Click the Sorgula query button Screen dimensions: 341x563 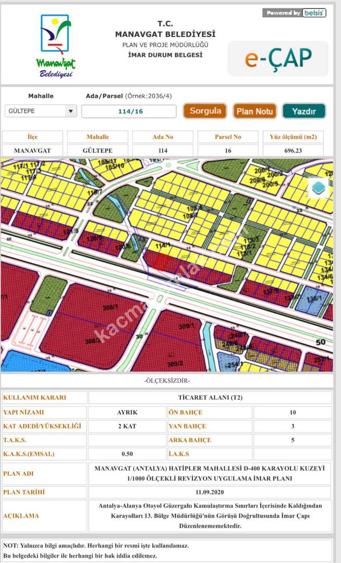(205, 111)
